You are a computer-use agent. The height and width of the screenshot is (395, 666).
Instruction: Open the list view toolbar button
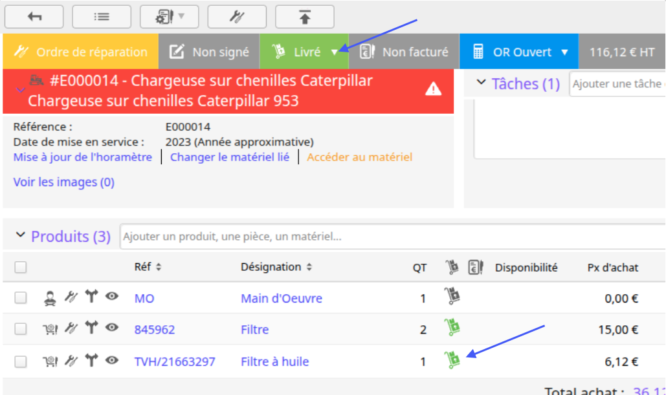102,17
